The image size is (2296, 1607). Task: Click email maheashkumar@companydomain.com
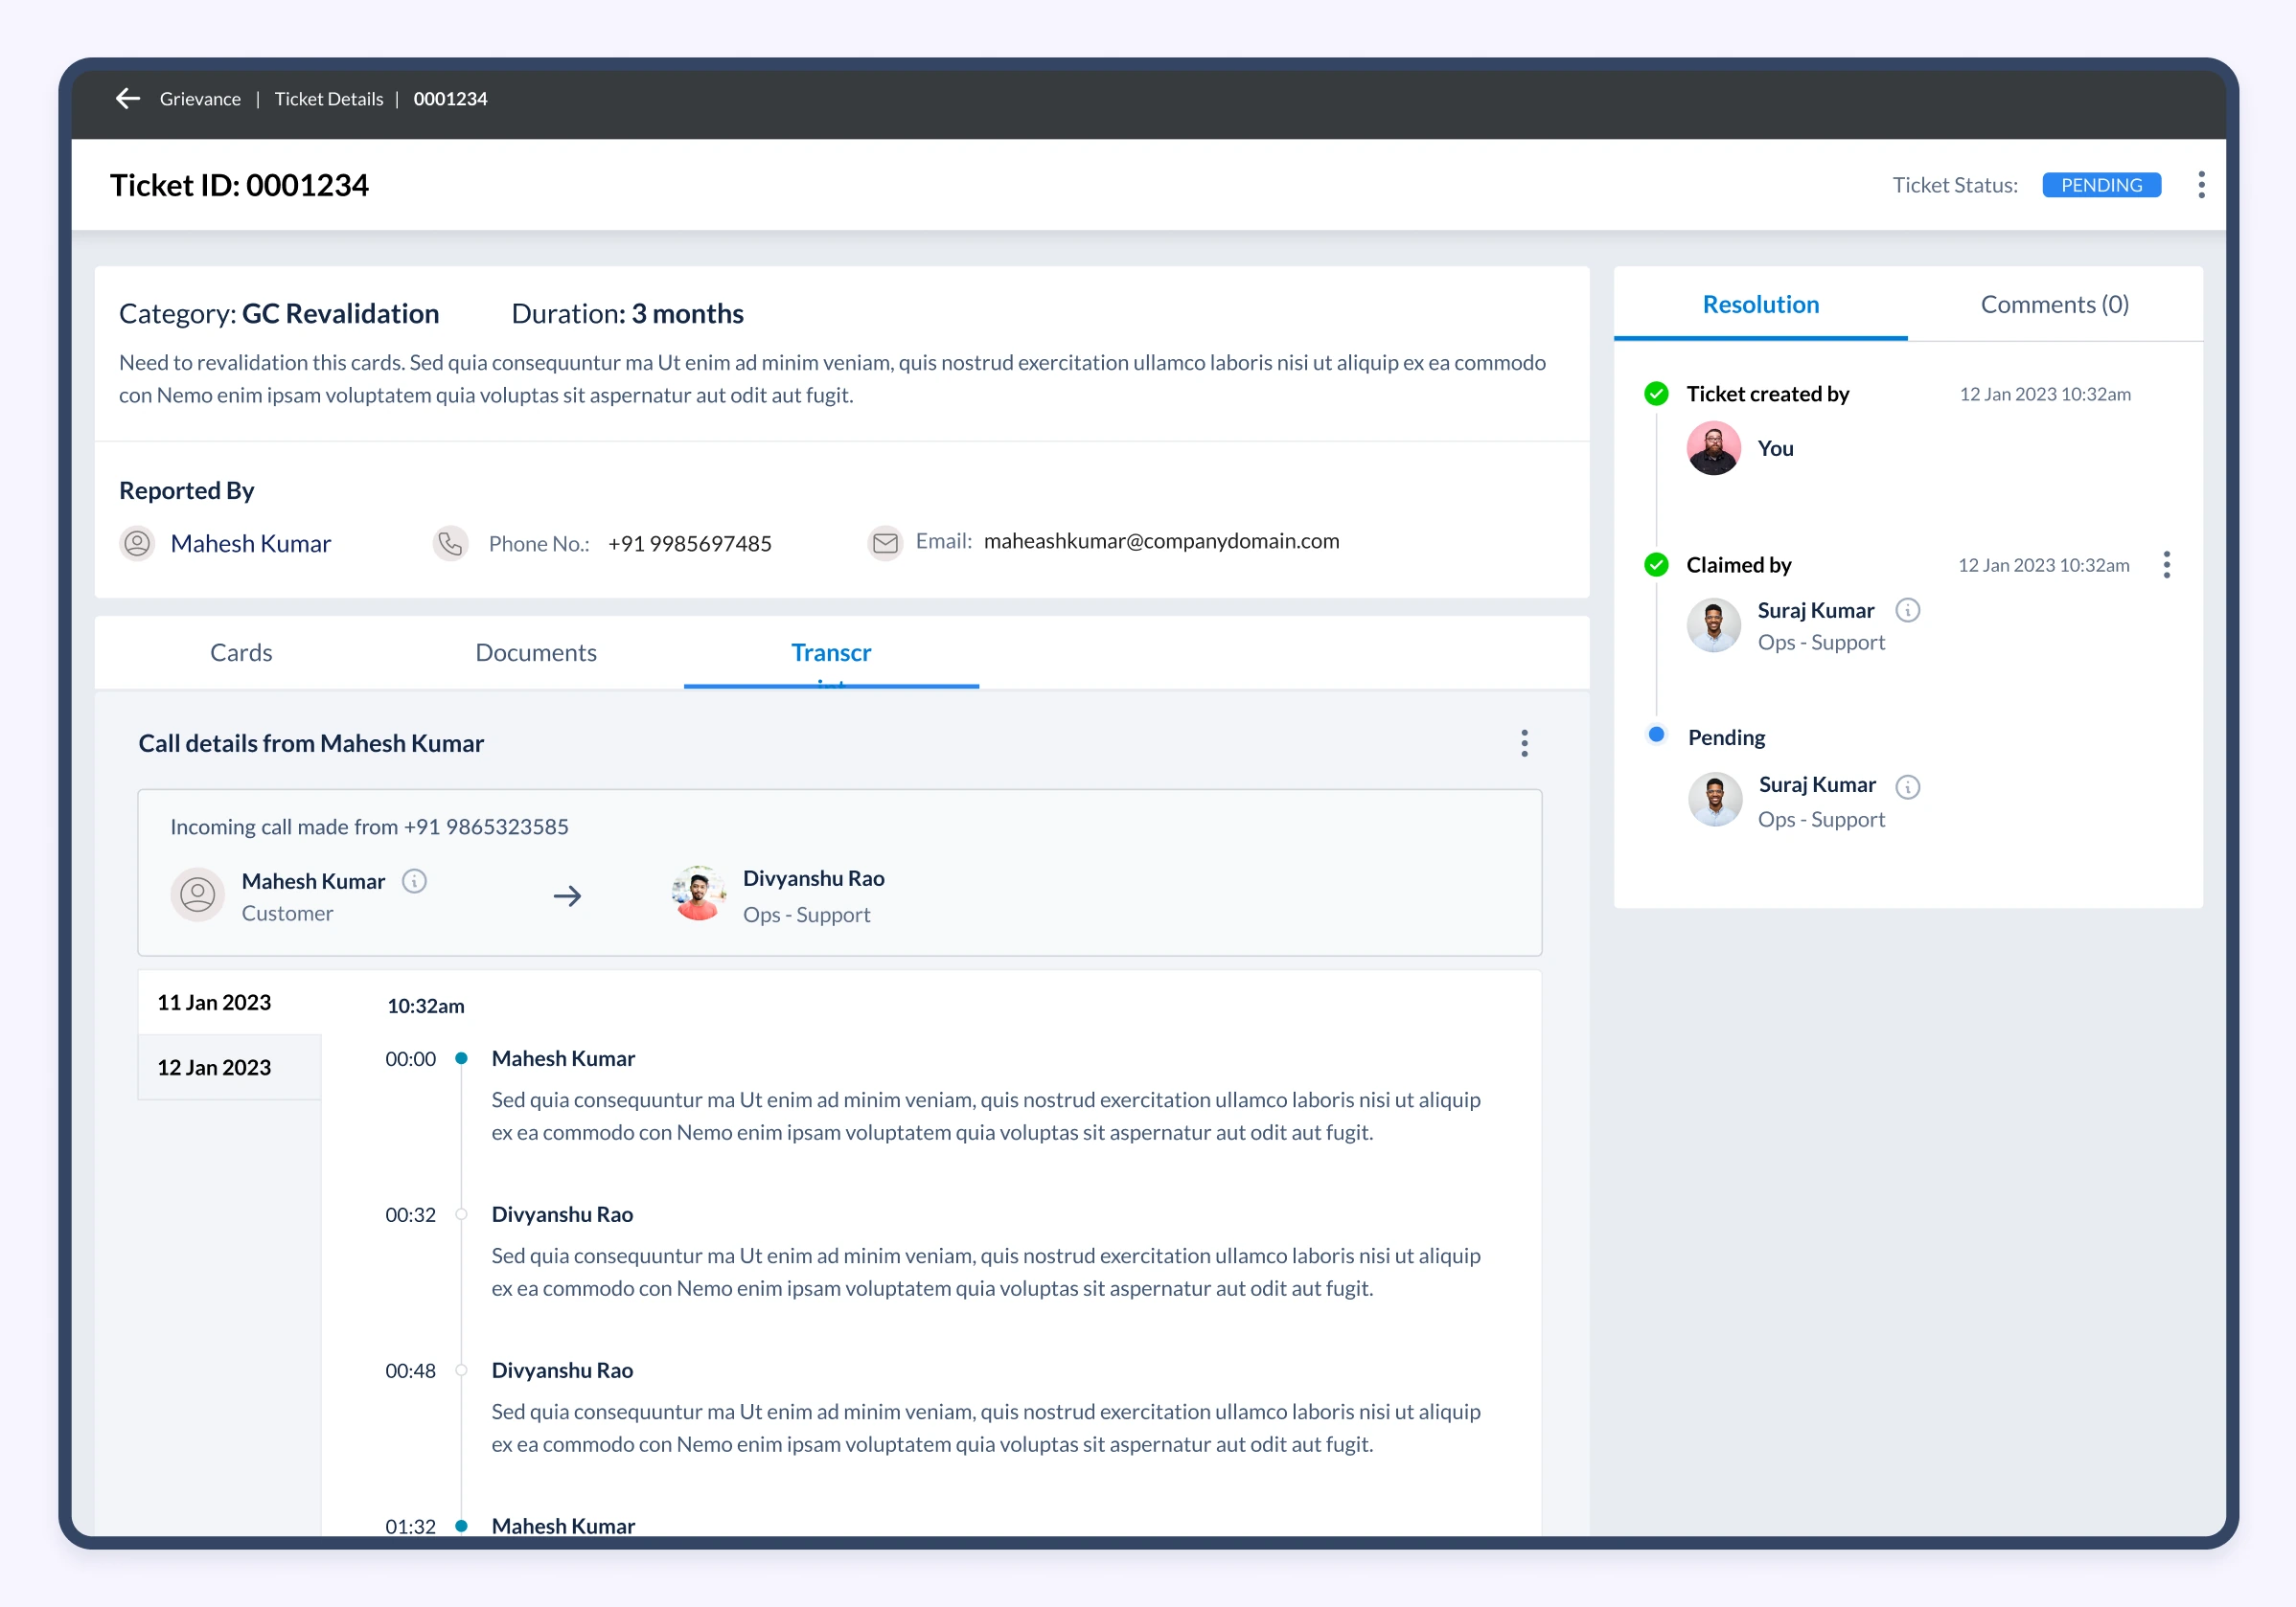tap(1161, 541)
